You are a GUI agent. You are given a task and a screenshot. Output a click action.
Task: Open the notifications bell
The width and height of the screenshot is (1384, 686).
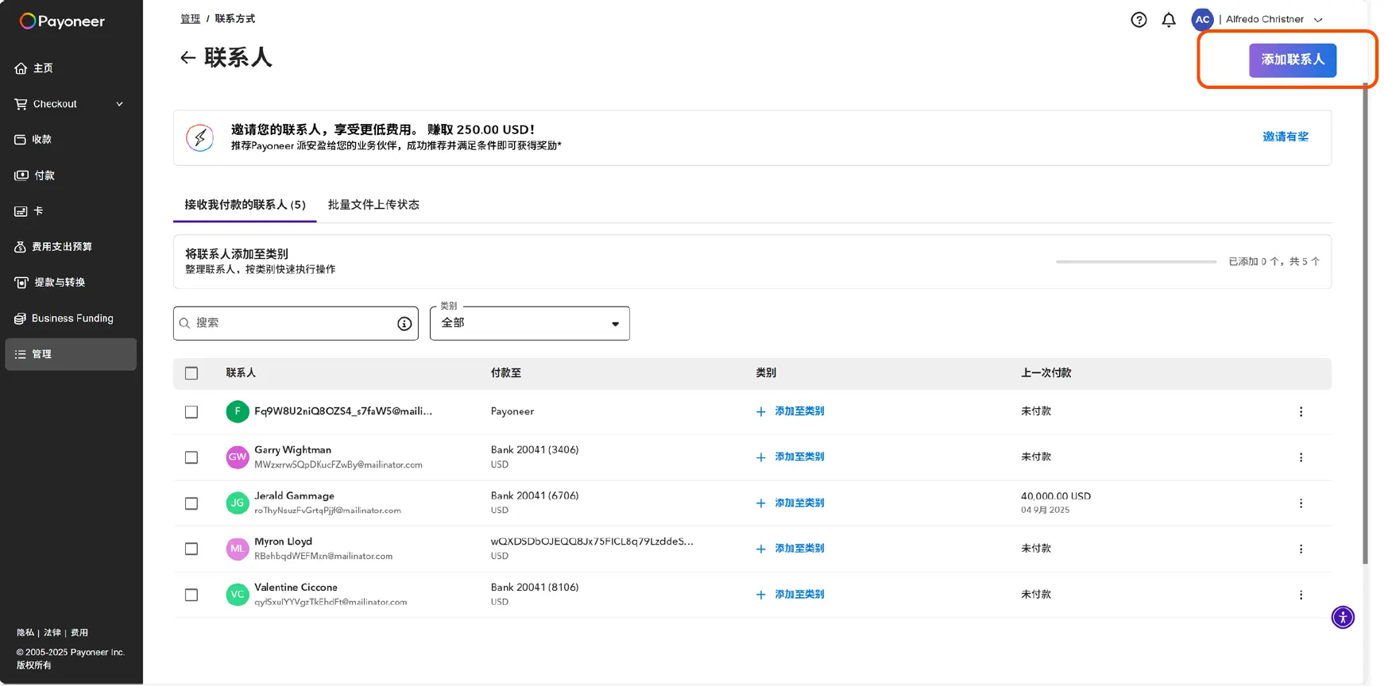[x=1169, y=20]
